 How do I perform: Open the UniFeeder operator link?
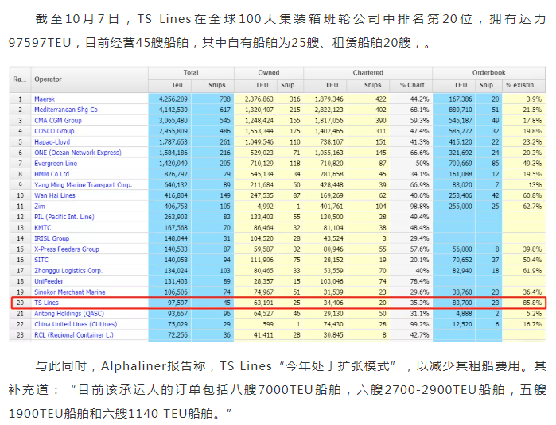[49, 281]
